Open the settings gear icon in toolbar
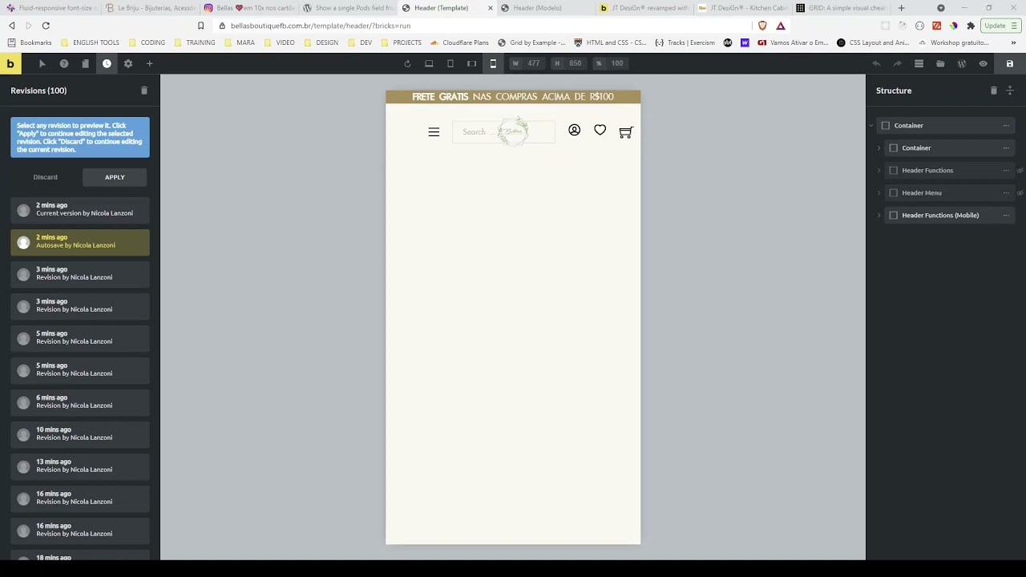1026x577 pixels. pyautogui.click(x=127, y=63)
